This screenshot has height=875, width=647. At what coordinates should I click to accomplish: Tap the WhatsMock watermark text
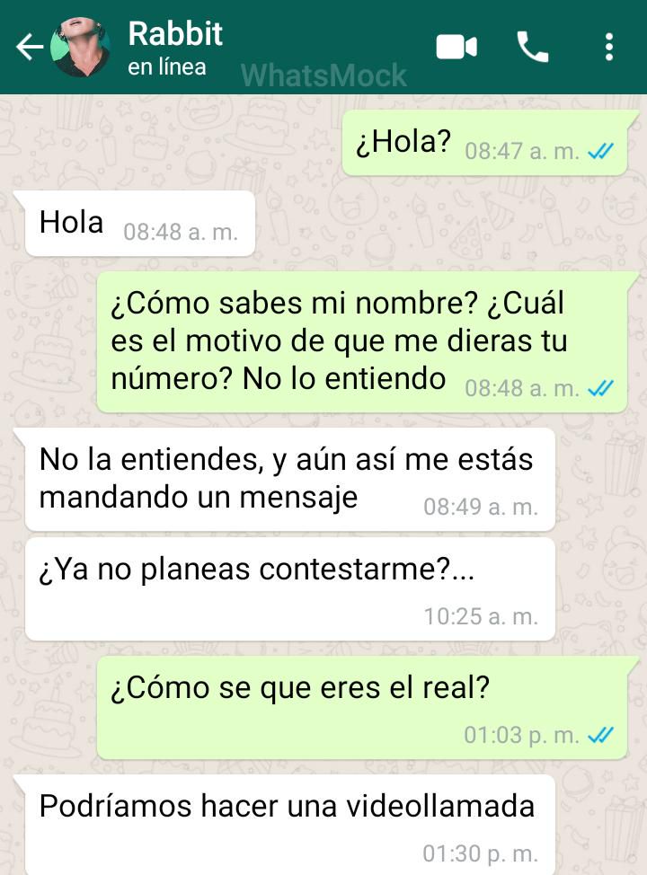click(323, 75)
